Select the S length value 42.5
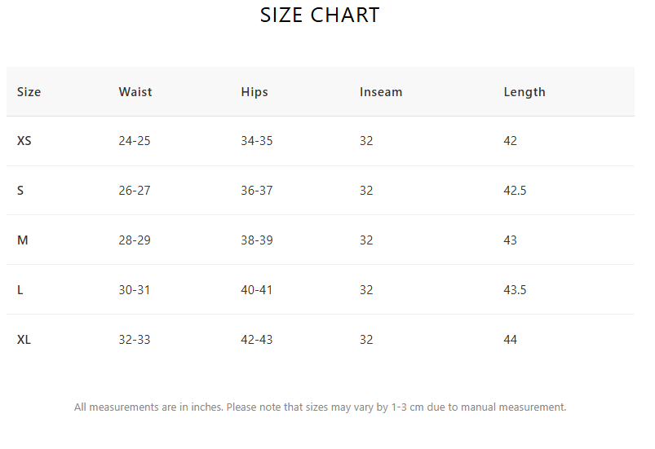655x449 pixels. [515, 191]
